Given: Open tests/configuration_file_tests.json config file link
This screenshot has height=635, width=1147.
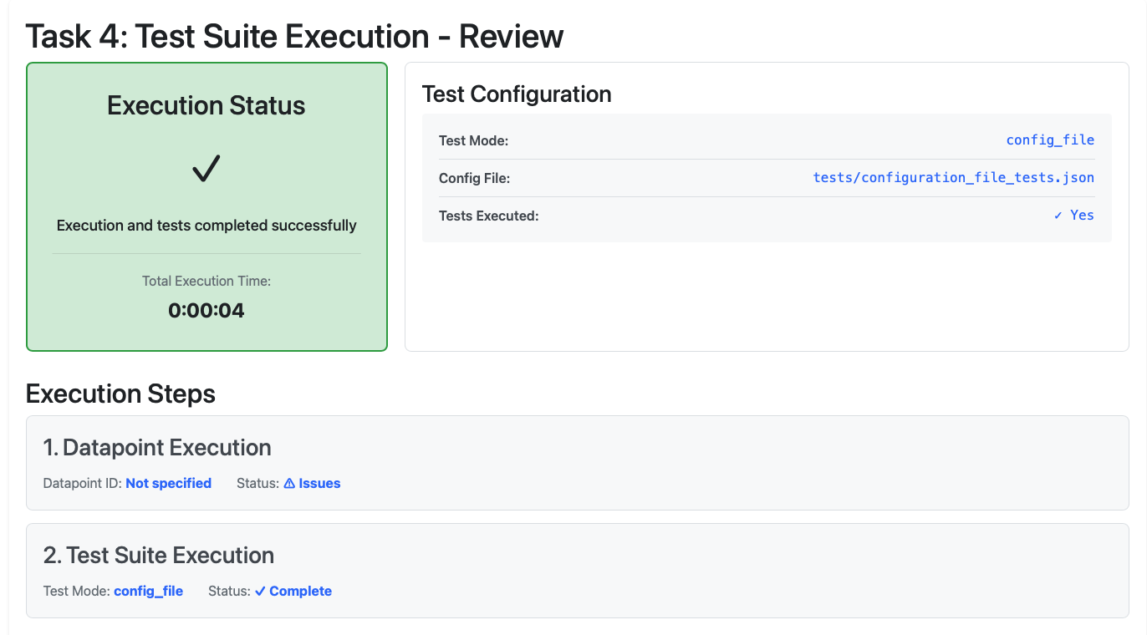Looking at the screenshot, I should pos(953,177).
